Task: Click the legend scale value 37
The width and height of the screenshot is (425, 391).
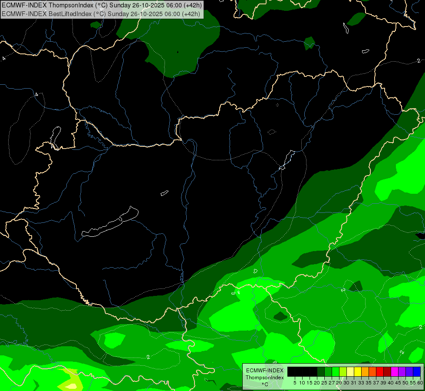Action: (x=376, y=383)
